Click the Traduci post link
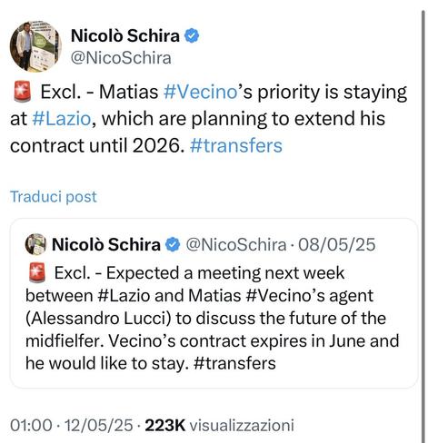This screenshot has height=443, width=428. (x=54, y=197)
